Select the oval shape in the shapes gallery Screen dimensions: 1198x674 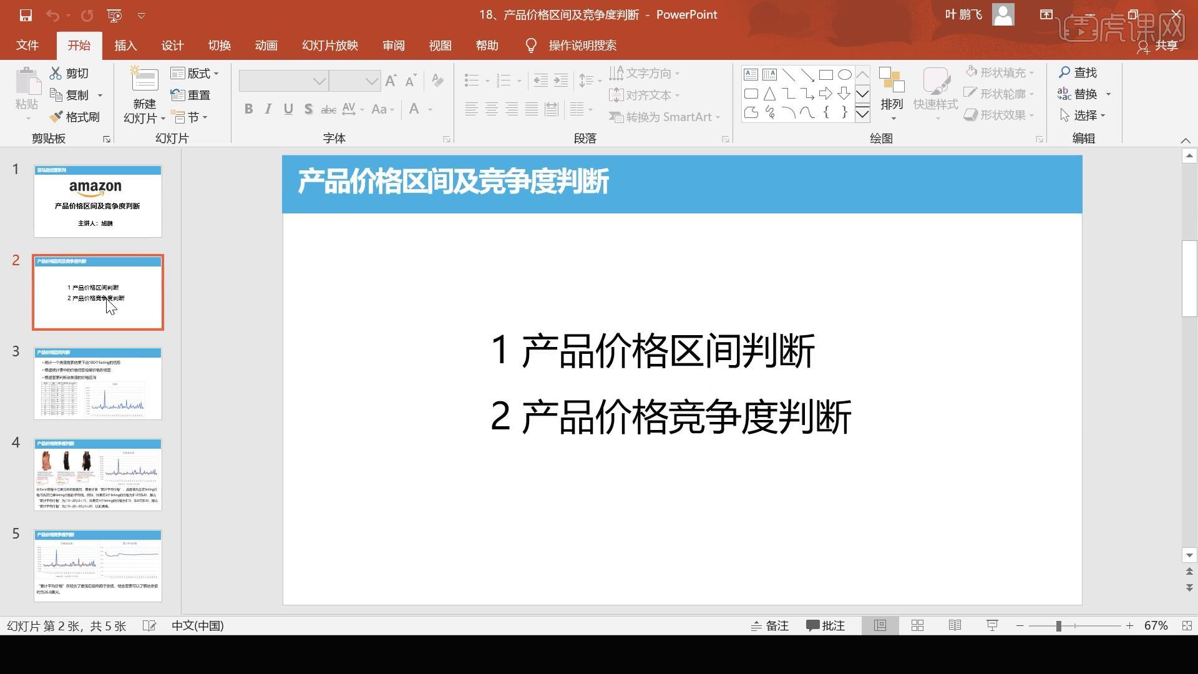tap(844, 75)
